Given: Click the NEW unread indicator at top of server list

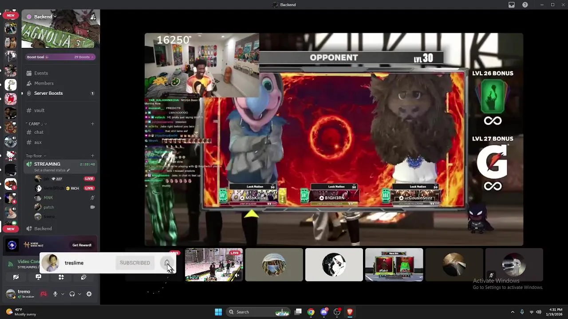Looking at the screenshot, I should click(x=11, y=16).
